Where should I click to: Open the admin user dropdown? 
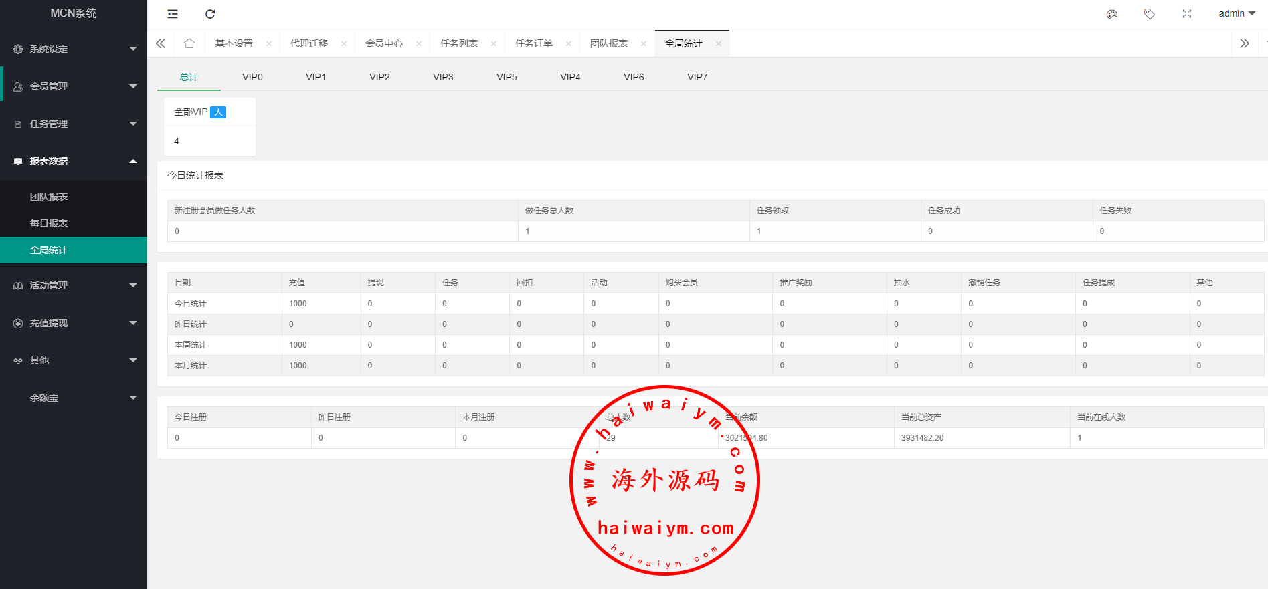(1237, 14)
